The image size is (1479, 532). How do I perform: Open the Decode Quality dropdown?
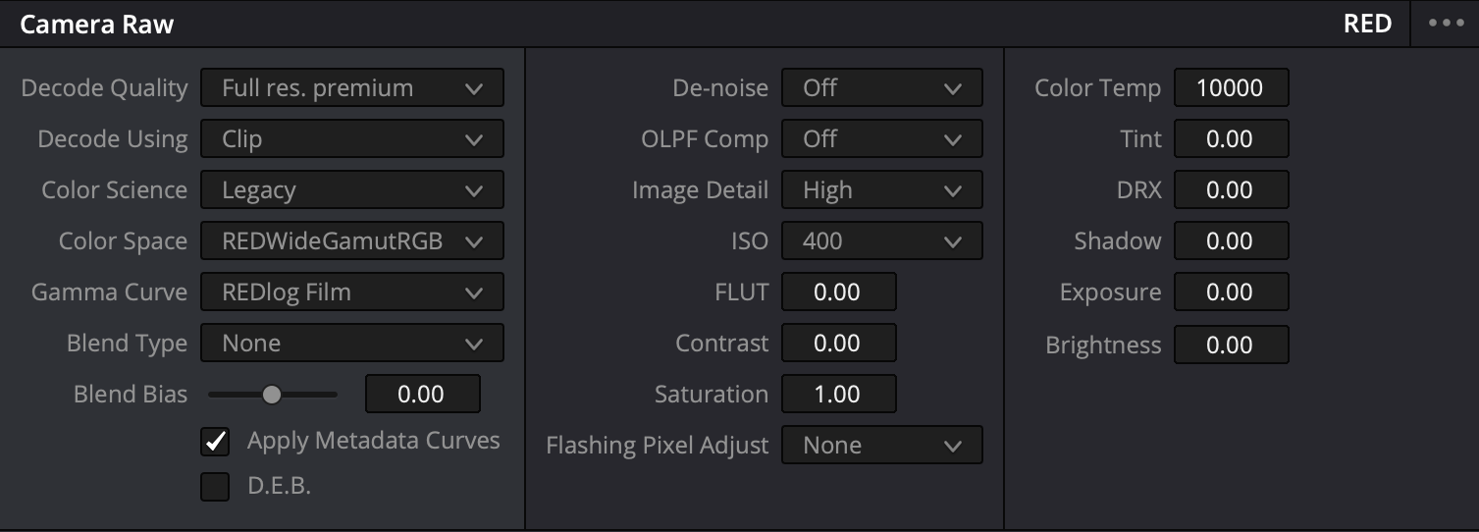tap(351, 88)
